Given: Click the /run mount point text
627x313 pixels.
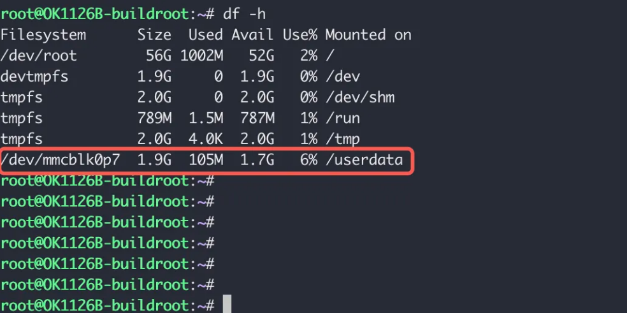Looking at the screenshot, I should click(342, 118).
